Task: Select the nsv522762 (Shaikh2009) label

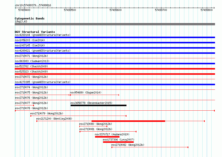Action: coord(31,66)
